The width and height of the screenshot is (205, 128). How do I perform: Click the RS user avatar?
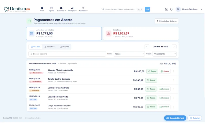(x=178, y=9)
